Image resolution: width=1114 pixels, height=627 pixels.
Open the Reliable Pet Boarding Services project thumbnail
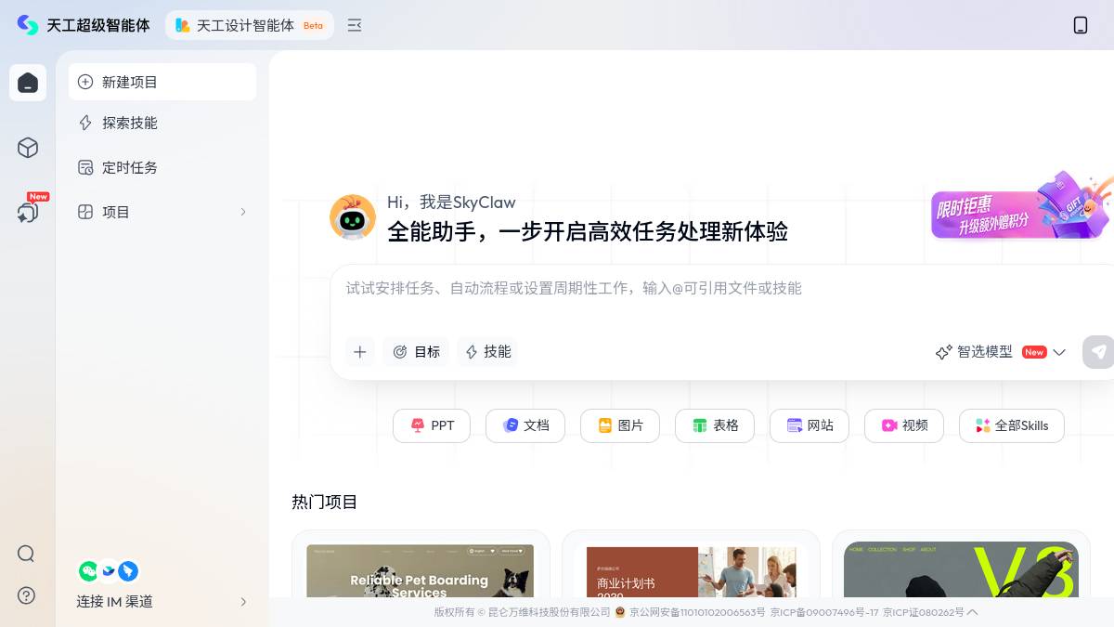point(421,570)
